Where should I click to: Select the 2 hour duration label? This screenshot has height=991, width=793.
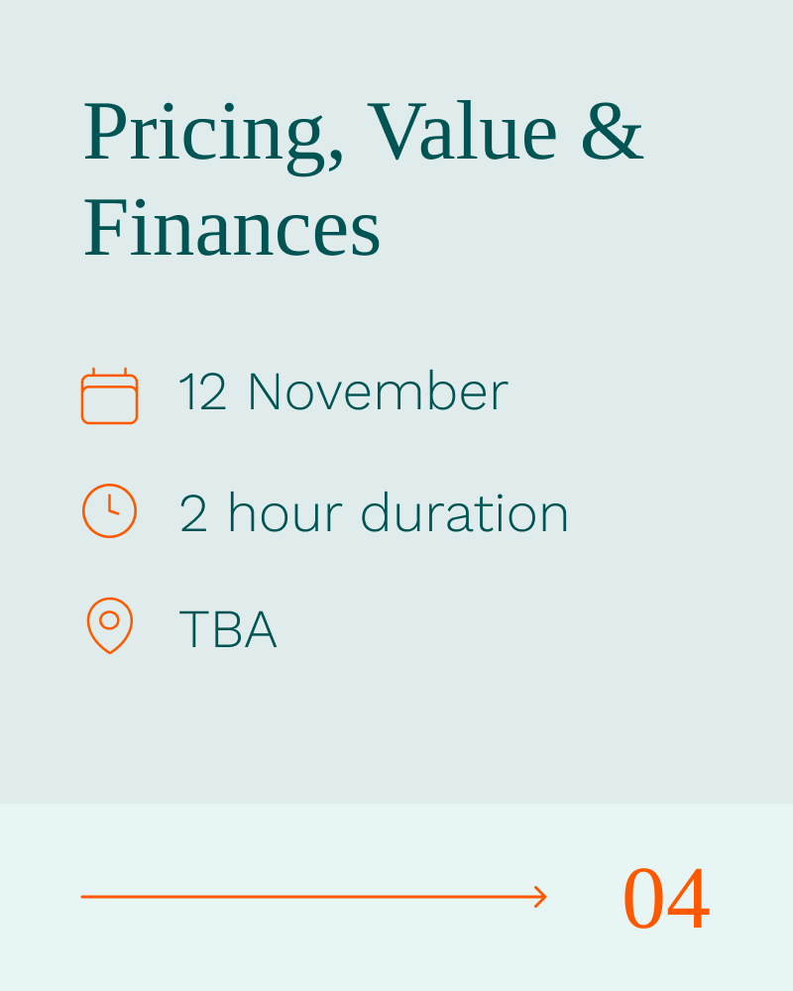pyautogui.click(x=374, y=512)
